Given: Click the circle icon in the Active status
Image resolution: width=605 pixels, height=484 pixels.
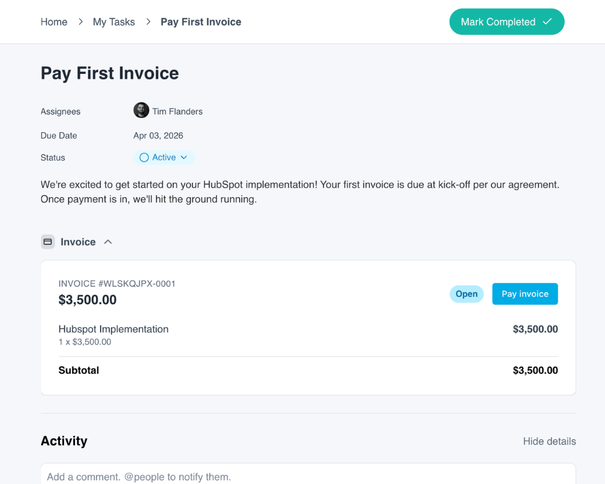Looking at the screenshot, I should tap(144, 157).
